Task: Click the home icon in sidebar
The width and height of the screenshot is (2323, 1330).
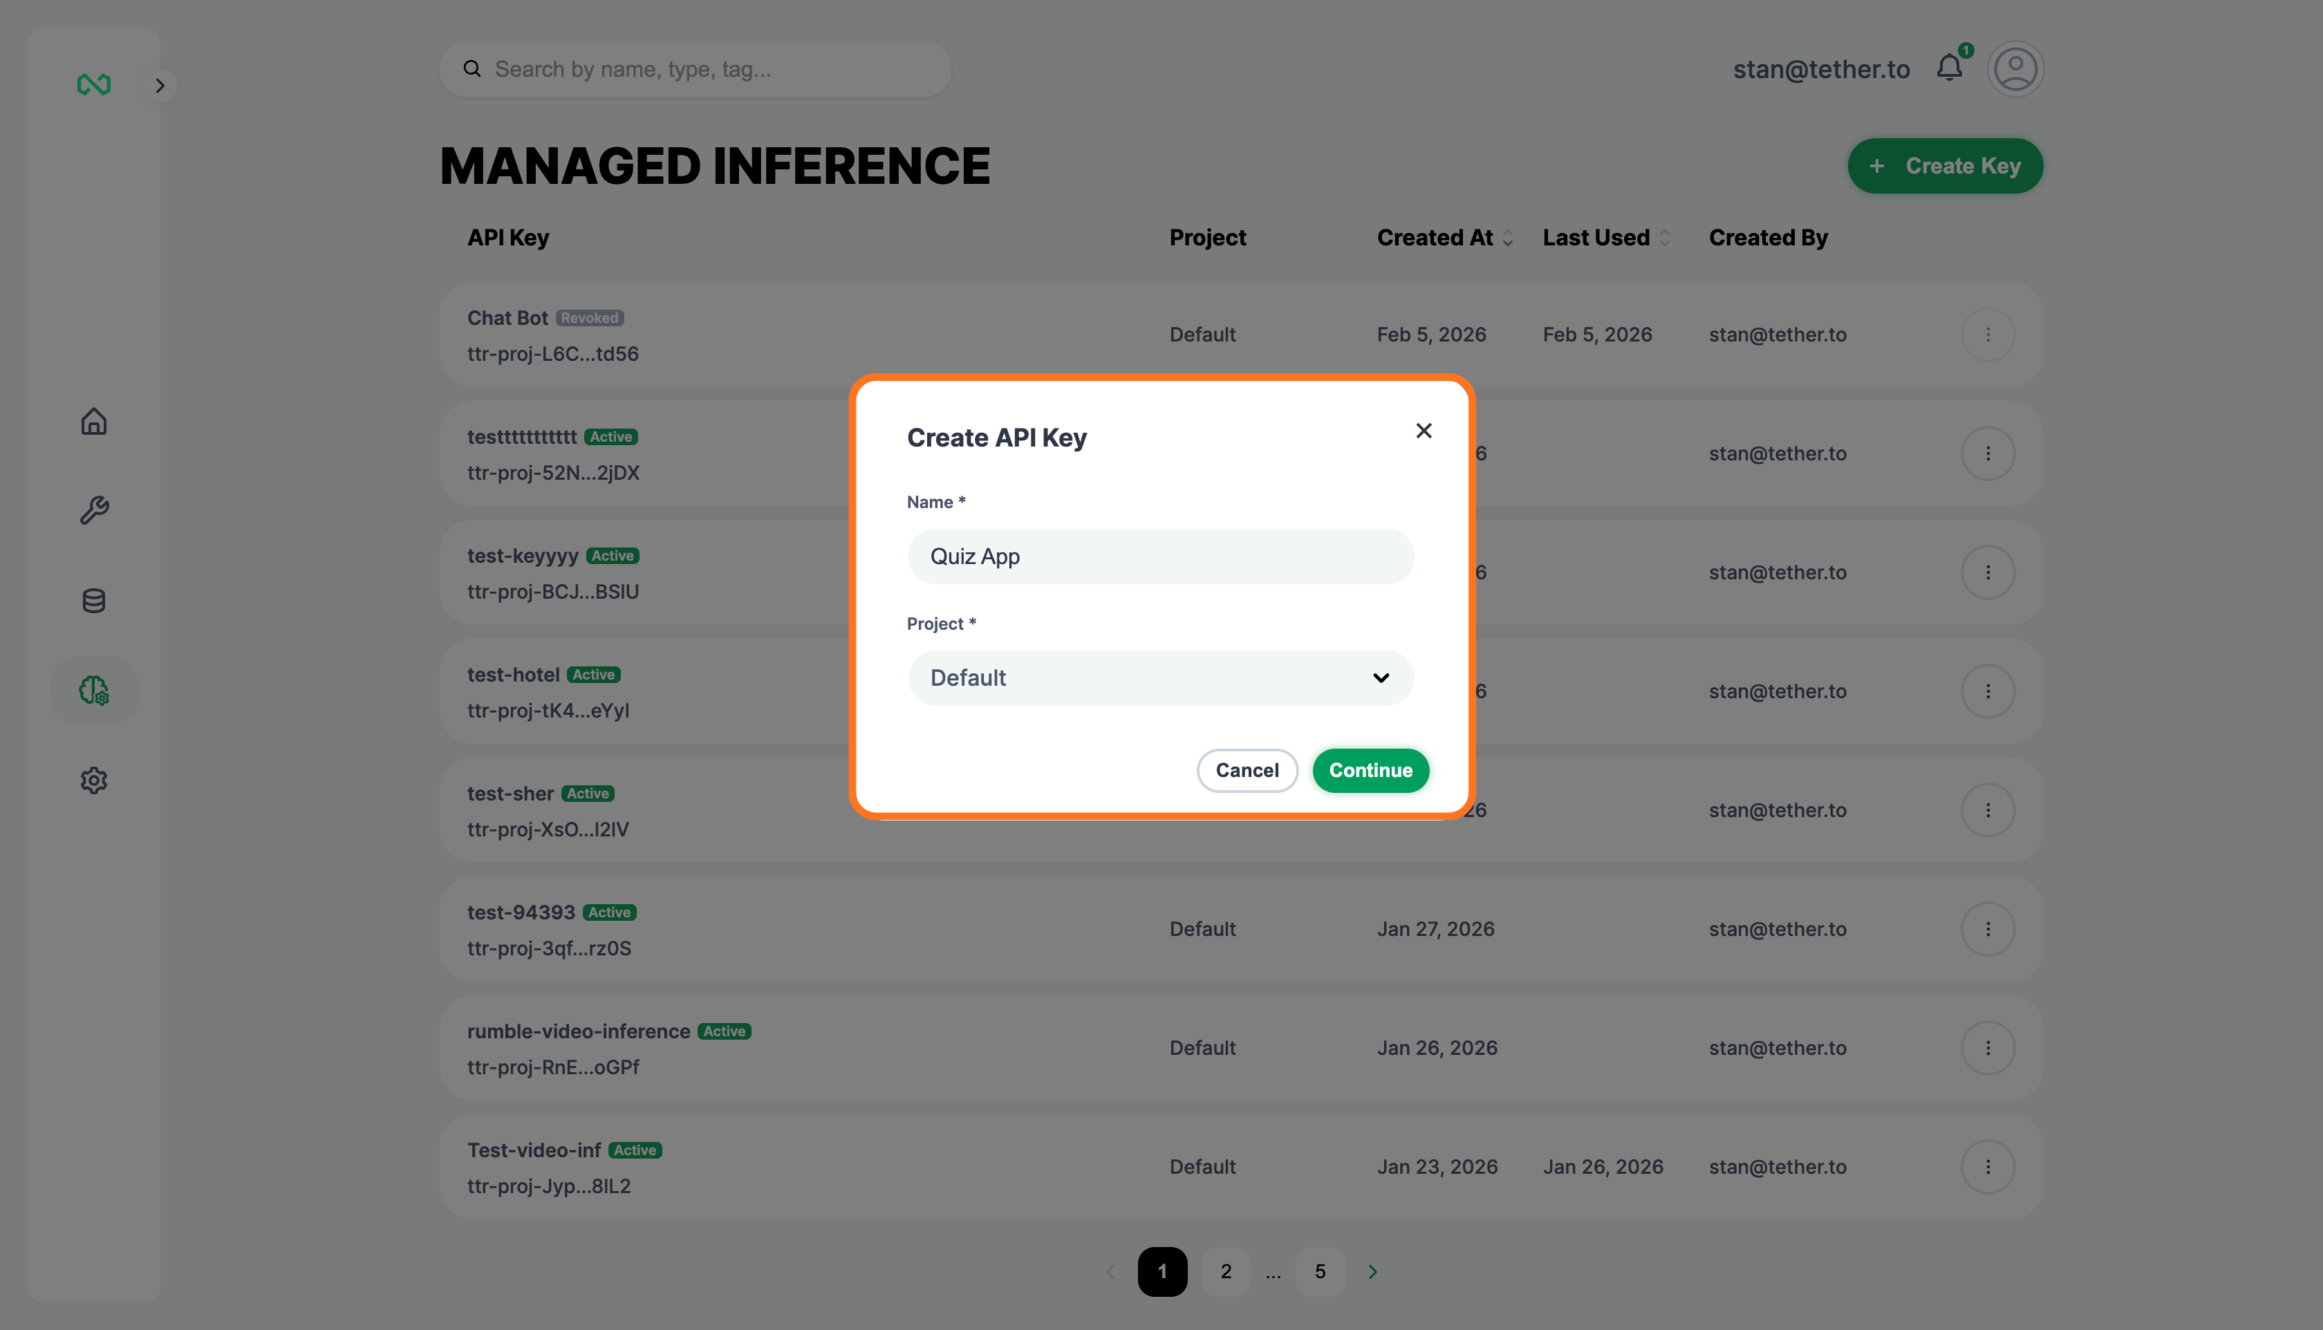Action: [x=93, y=421]
